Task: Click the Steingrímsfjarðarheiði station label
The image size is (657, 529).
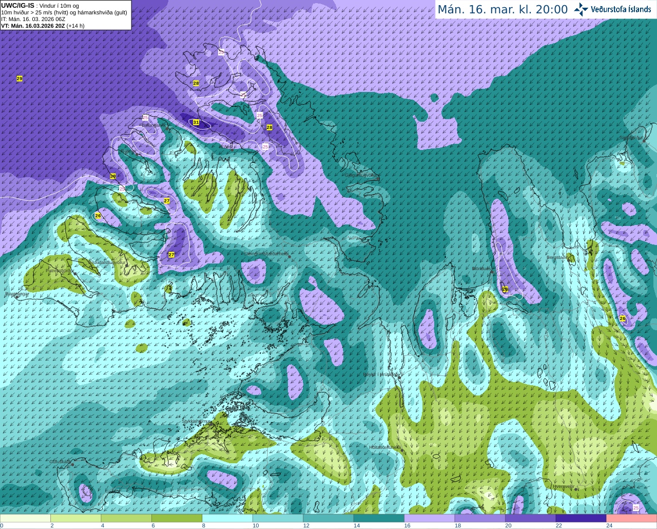Action: coord(266,254)
